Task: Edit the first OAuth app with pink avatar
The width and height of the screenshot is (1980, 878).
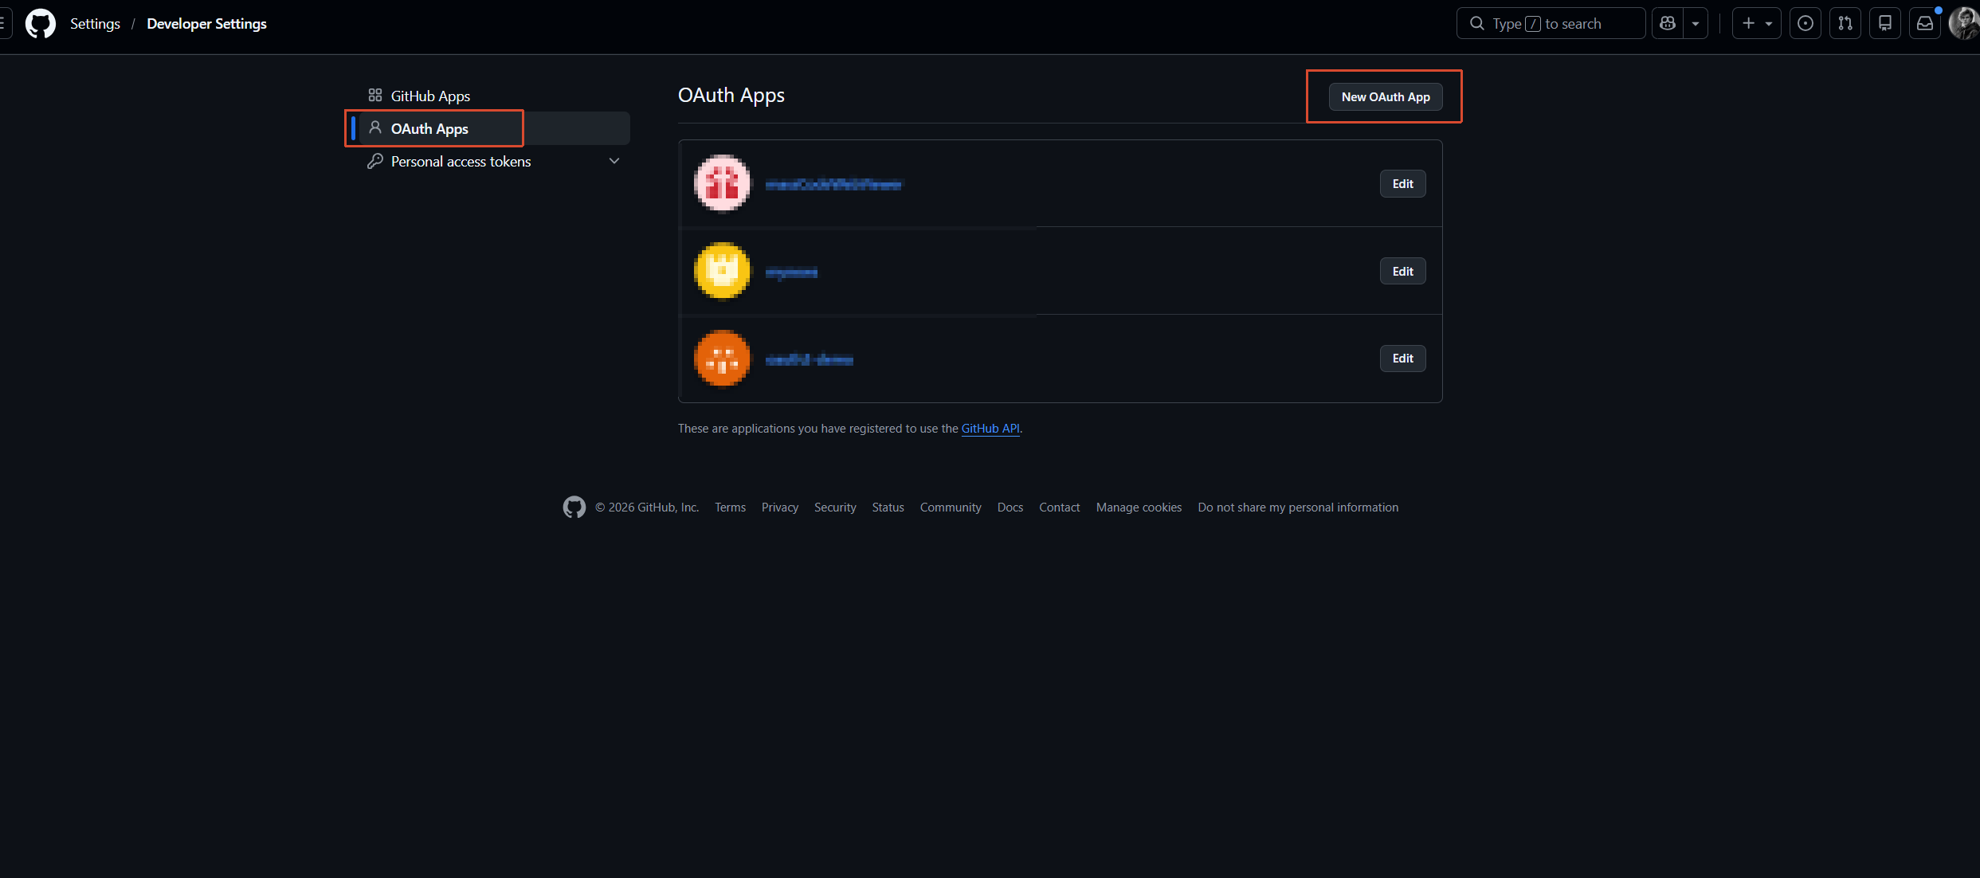Action: point(1402,184)
